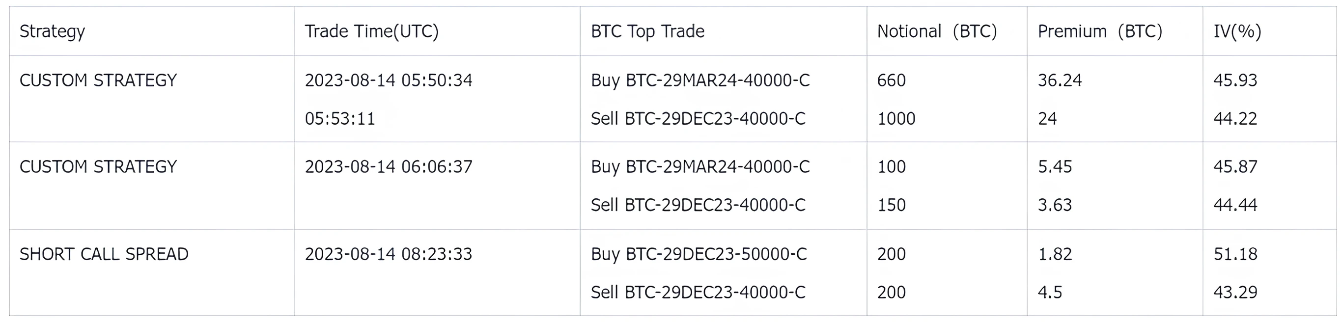Select trade time 2023-08-14 05:50:34
The height and width of the screenshot is (322, 1341).
coord(389,80)
